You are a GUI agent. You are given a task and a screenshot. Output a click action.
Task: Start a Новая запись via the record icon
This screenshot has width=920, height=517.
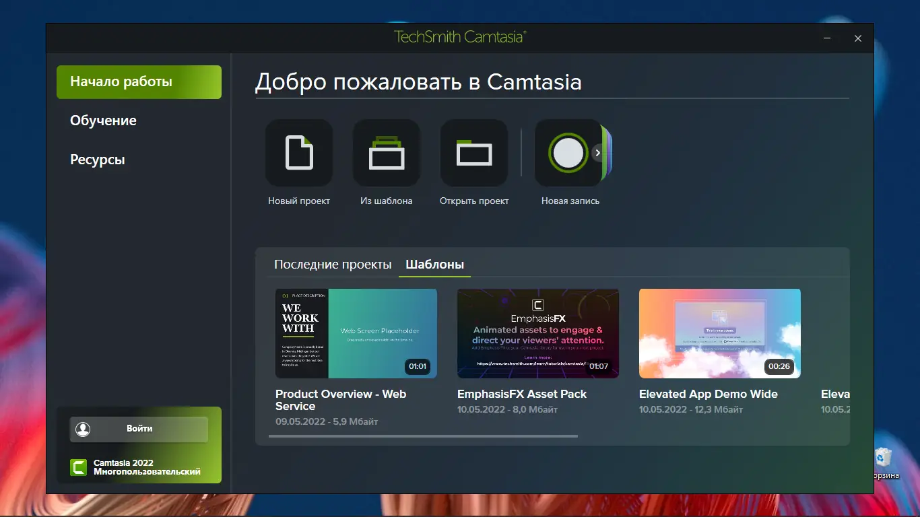click(x=568, y=153)
